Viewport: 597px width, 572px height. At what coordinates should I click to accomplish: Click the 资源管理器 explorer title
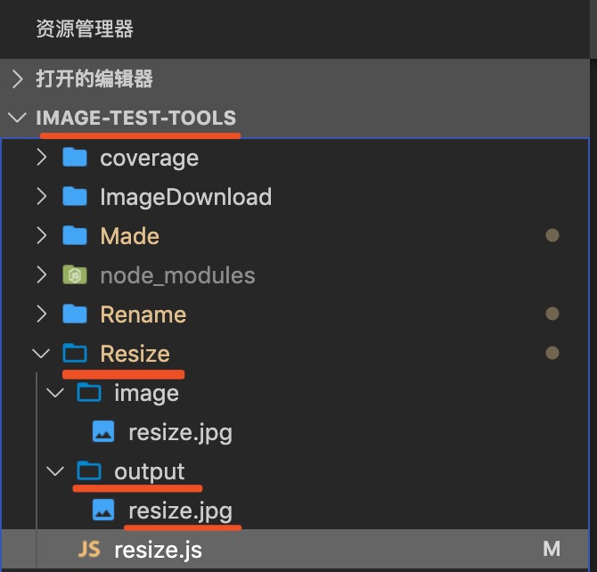point(85,29)
